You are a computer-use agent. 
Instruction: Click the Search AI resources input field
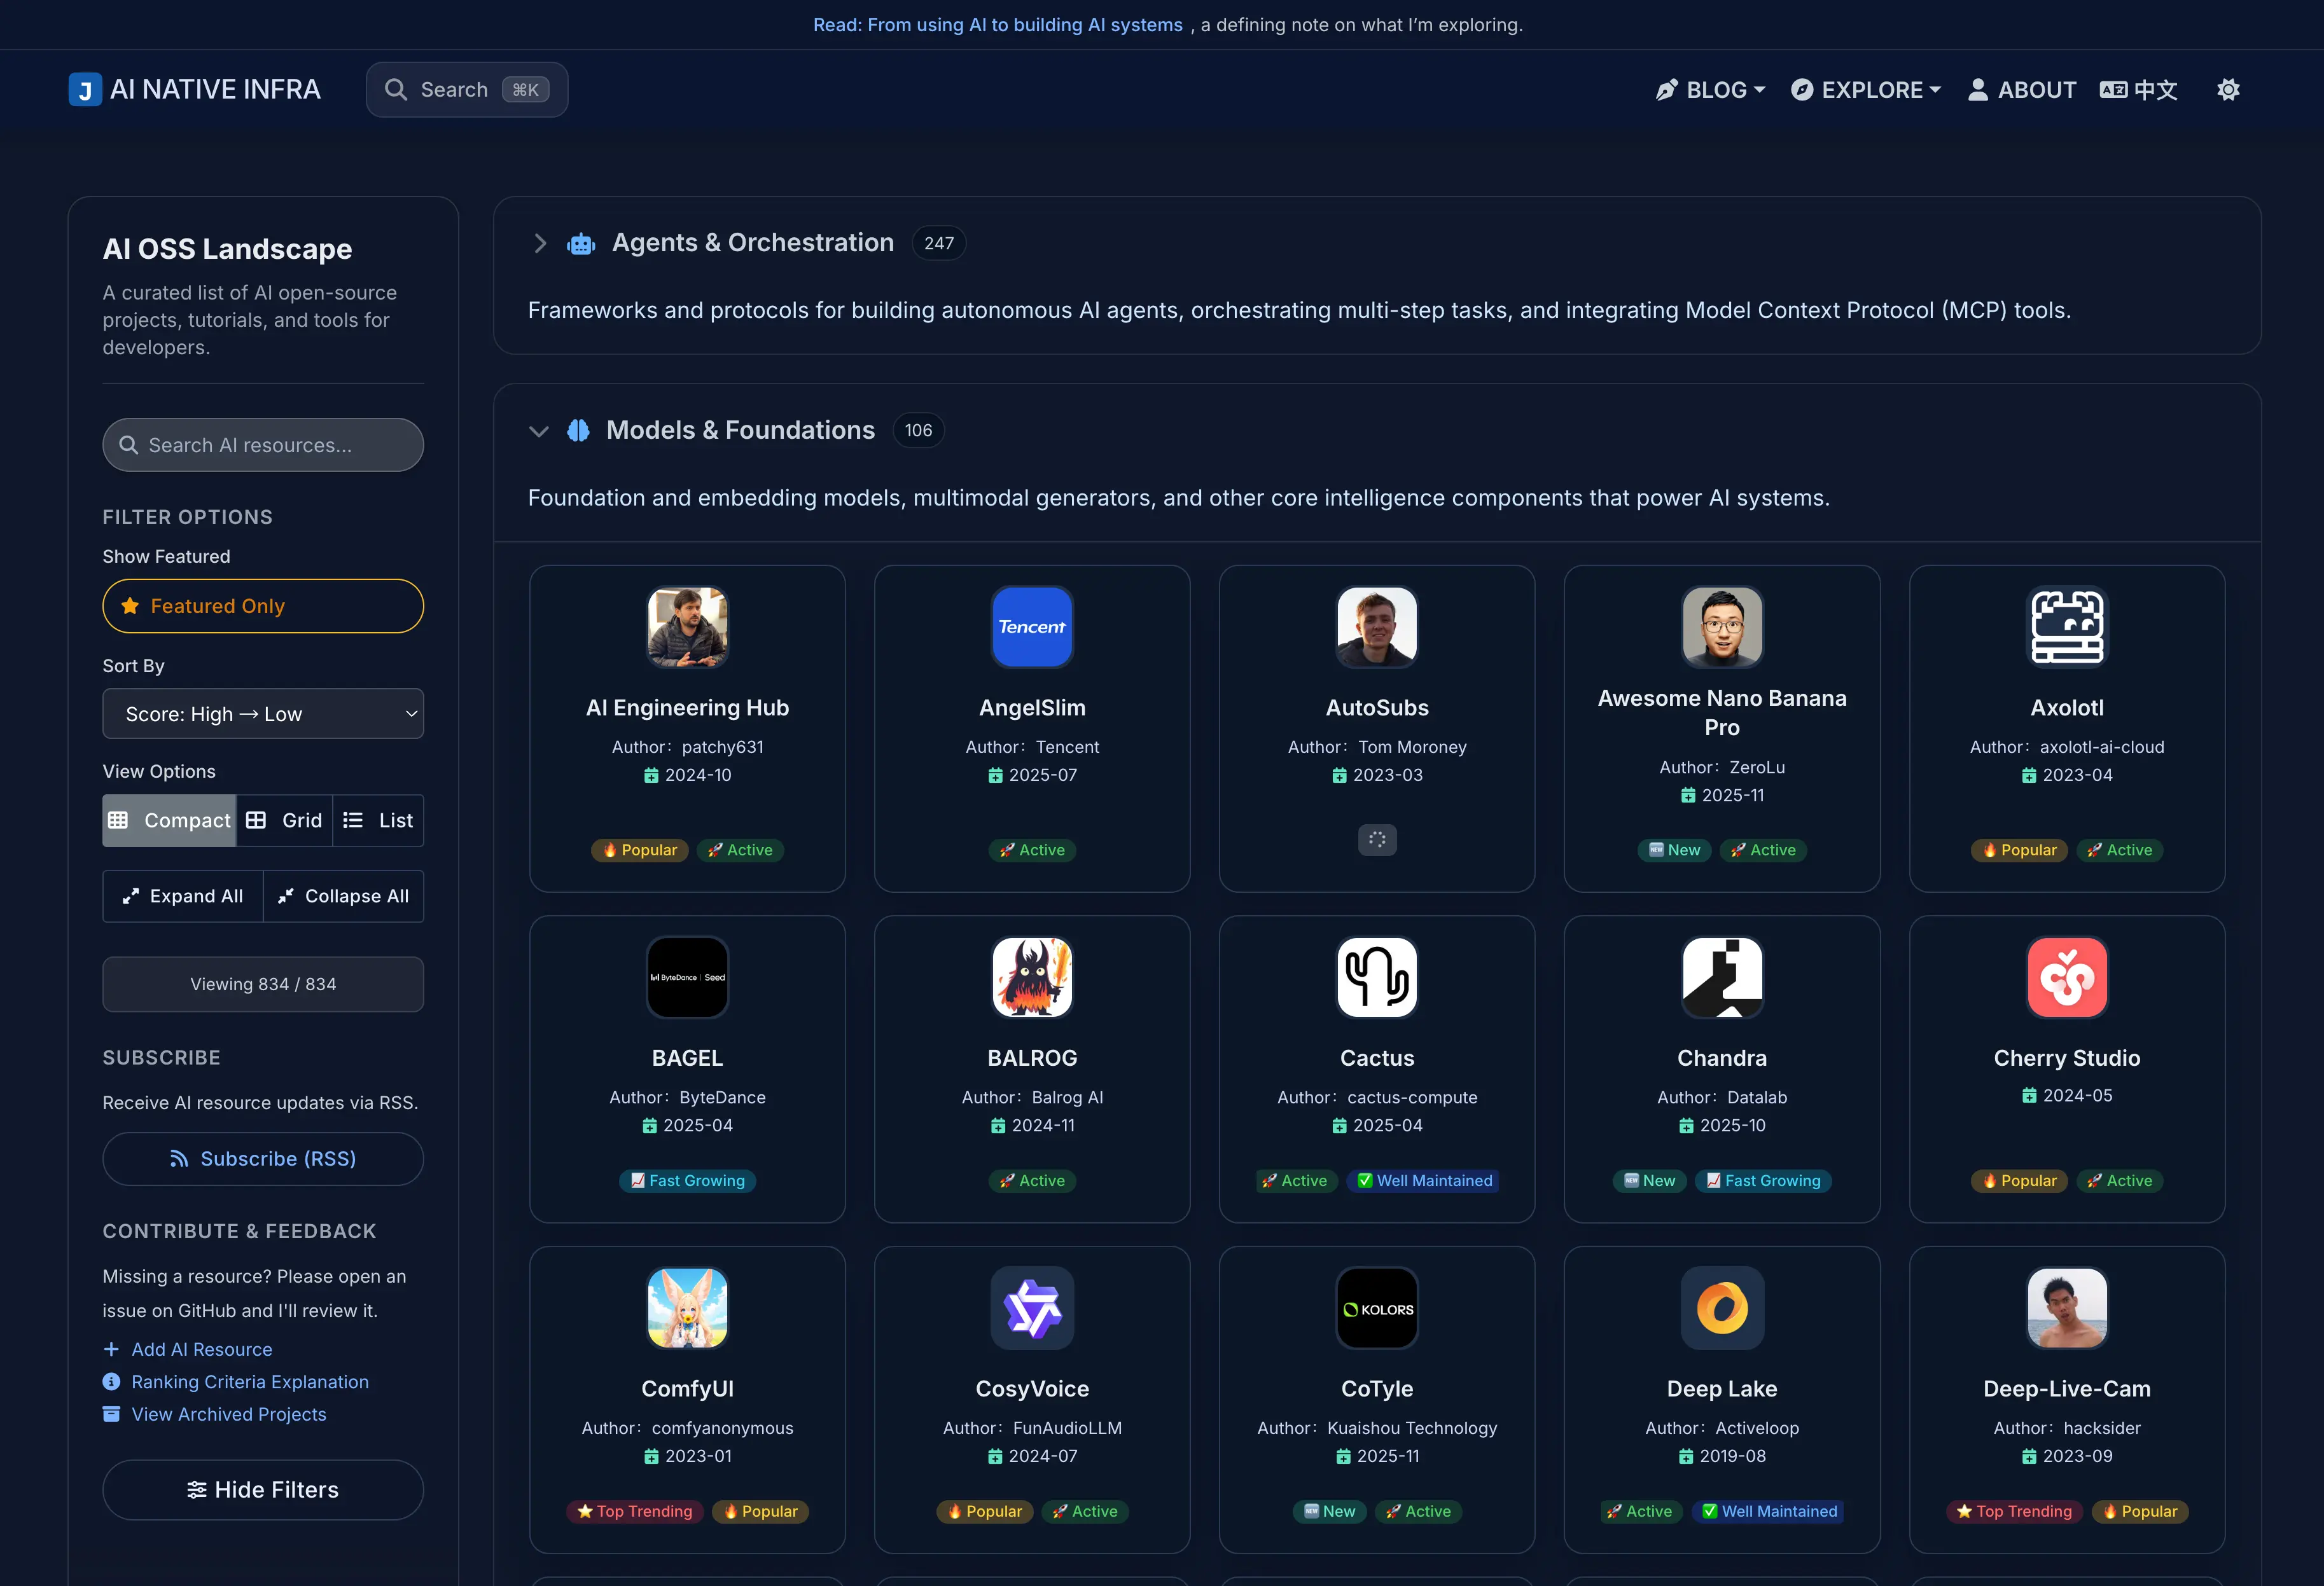tap(263, 445)
